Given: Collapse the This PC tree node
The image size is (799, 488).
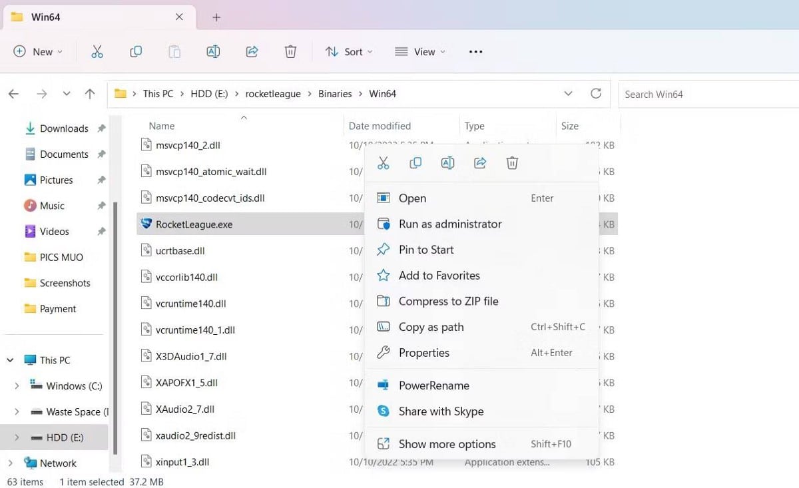Looking at the screenshot, I should (x=11, y=360).
